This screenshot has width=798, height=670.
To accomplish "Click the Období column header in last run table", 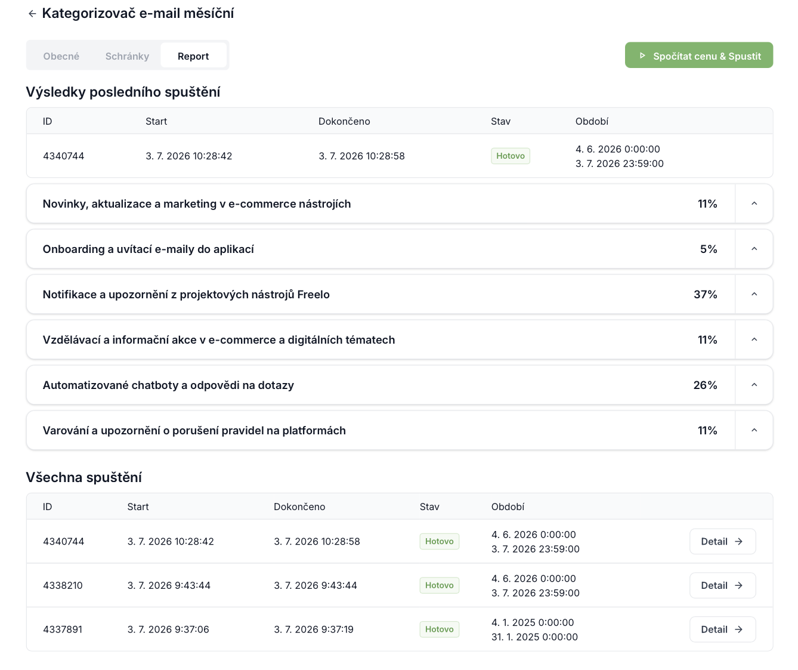I will 592,122.
